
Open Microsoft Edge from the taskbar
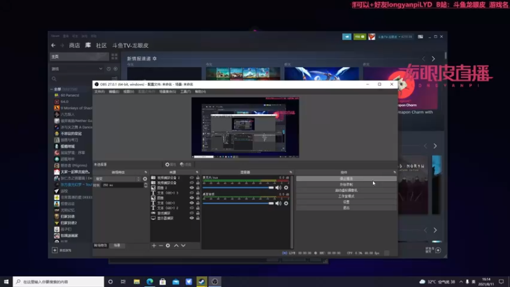tap(150, 282)
